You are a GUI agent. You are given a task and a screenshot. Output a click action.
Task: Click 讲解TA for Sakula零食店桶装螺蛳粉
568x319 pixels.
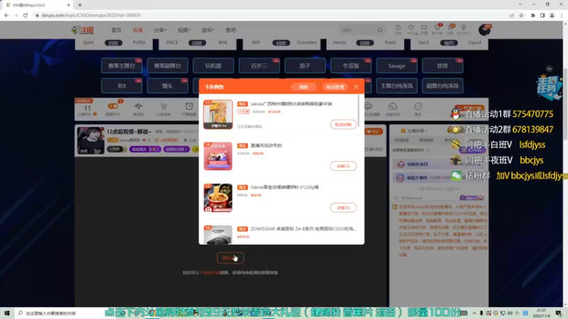pos(343,208)
